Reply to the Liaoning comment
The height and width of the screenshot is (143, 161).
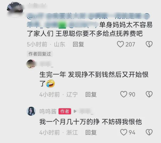click(91, 94)
